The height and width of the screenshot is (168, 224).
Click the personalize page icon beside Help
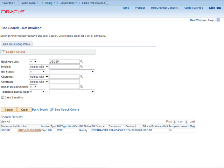point(218,20)
